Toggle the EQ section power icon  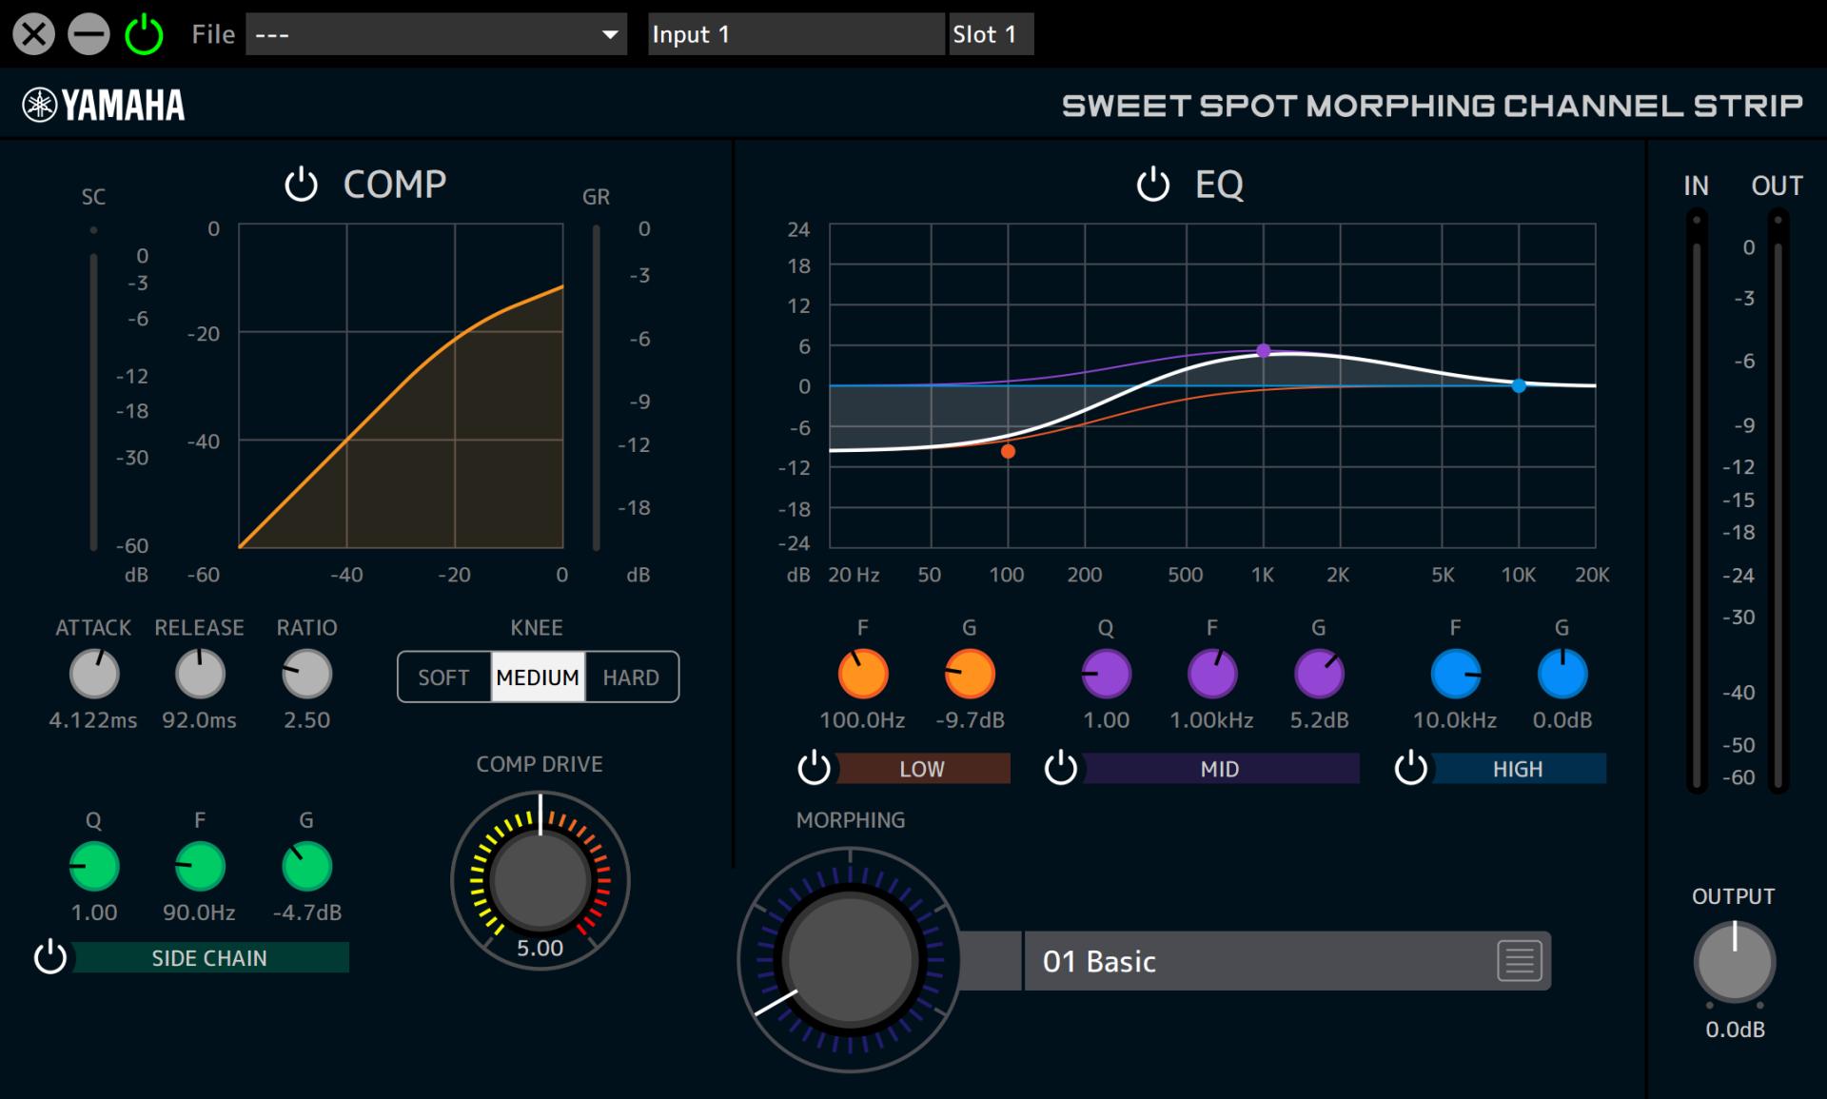(x=1152, y=184)
